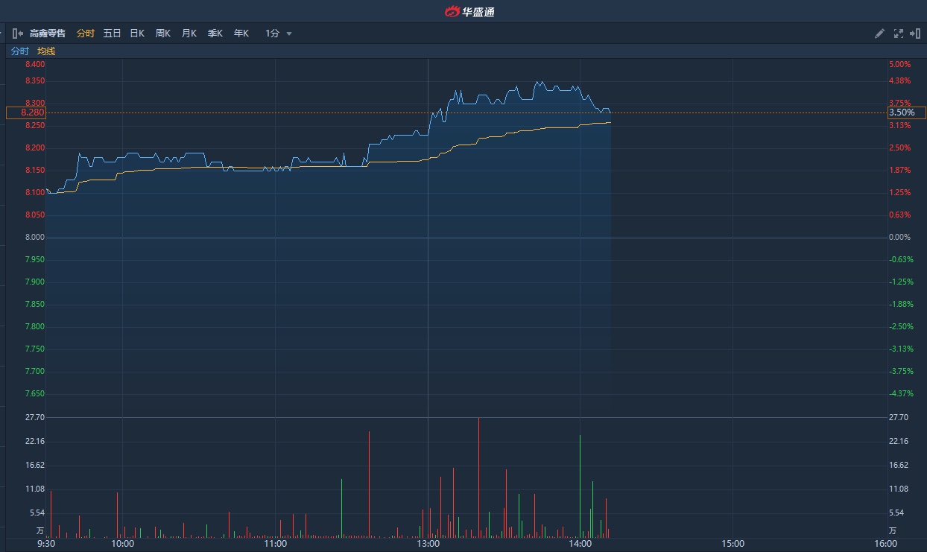Select the 周K weekly chart tab
Screen dimensions: 927x552
point(163,34)
